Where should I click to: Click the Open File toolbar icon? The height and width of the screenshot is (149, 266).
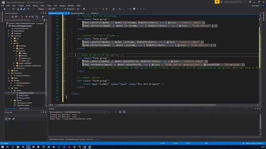[x=18, y=9]
